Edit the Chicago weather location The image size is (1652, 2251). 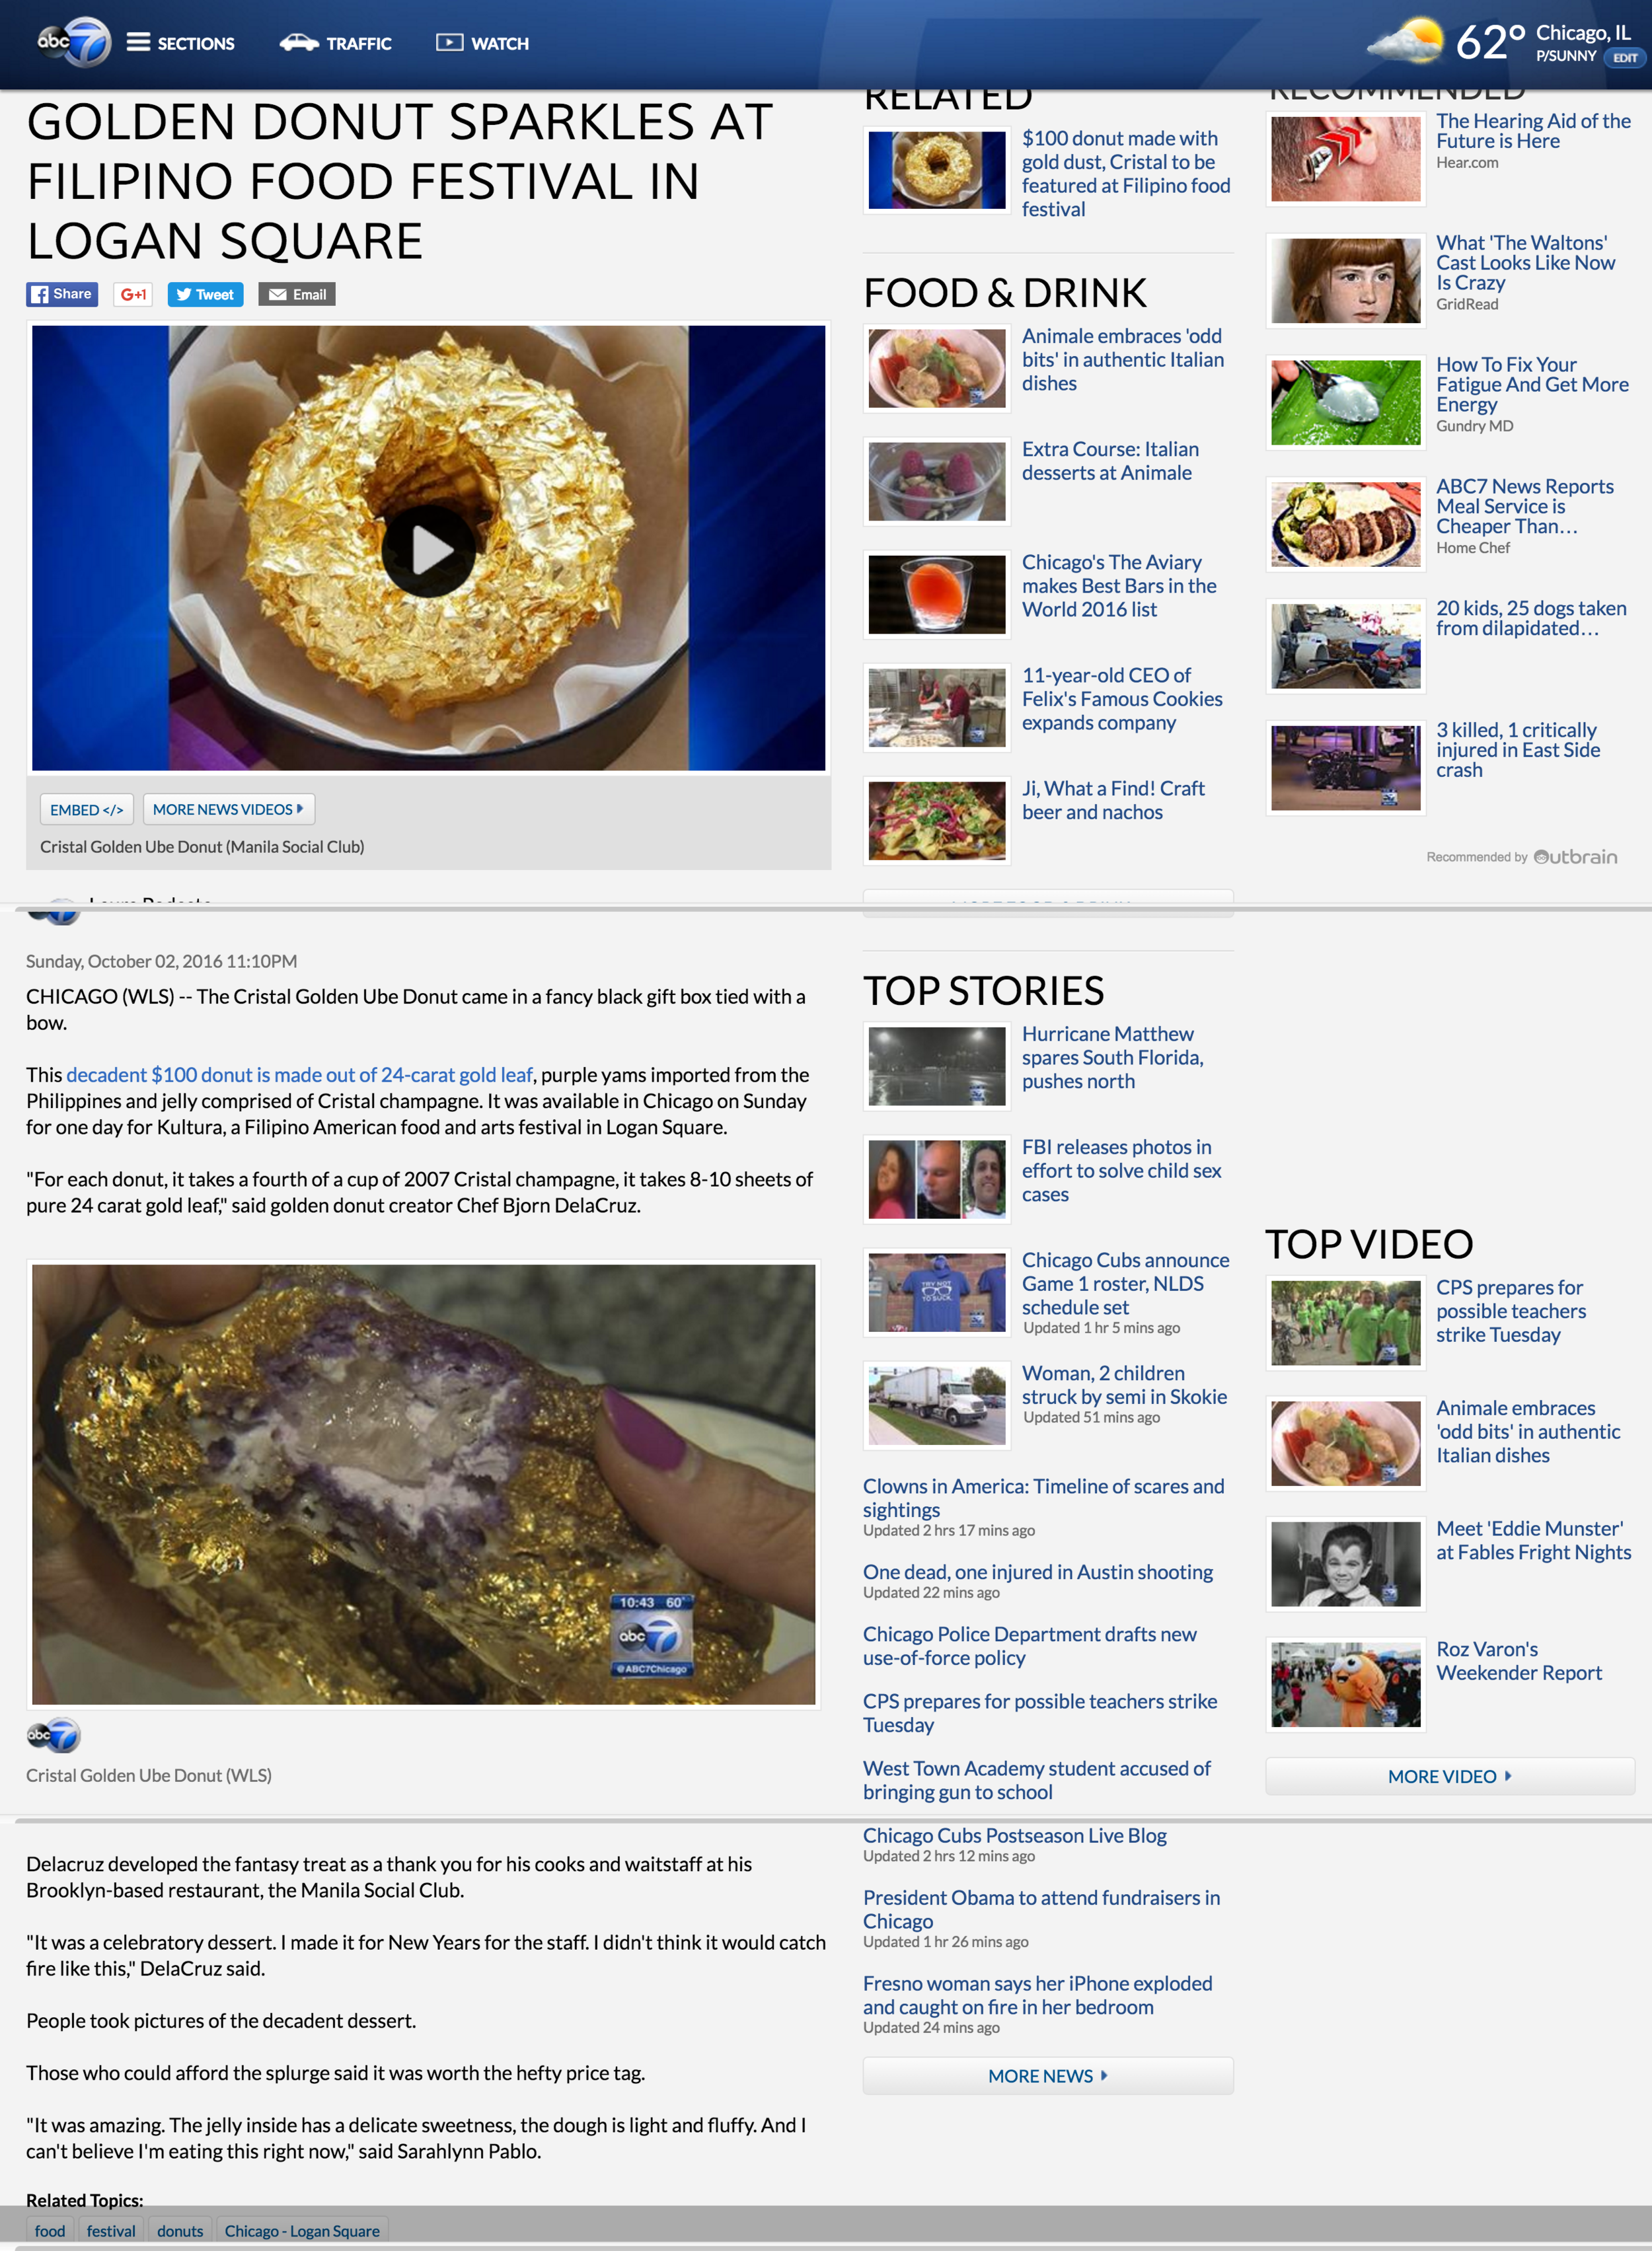pyautogui.click(x=1624, y=58)
